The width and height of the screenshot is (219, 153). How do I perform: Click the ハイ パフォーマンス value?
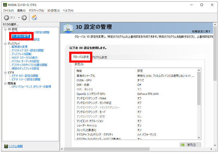[147, 135]
